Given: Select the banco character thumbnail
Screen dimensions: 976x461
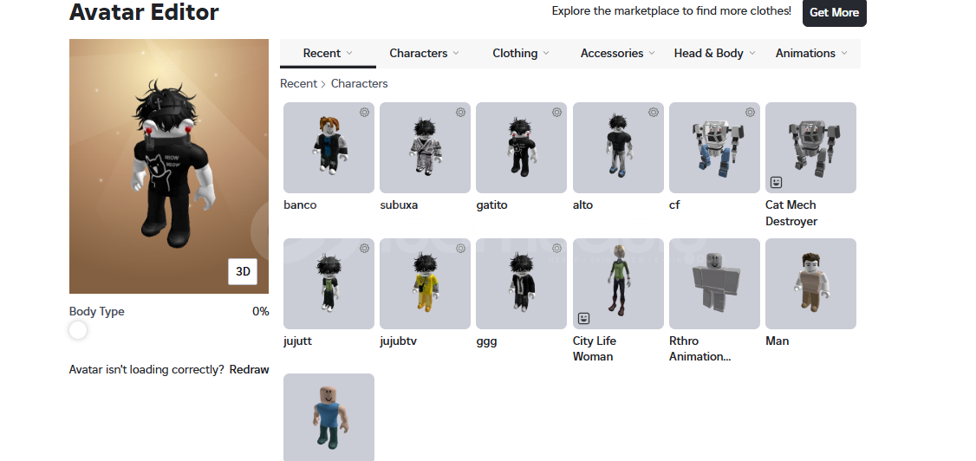Looking at the screenshot, I should (329, 147).
